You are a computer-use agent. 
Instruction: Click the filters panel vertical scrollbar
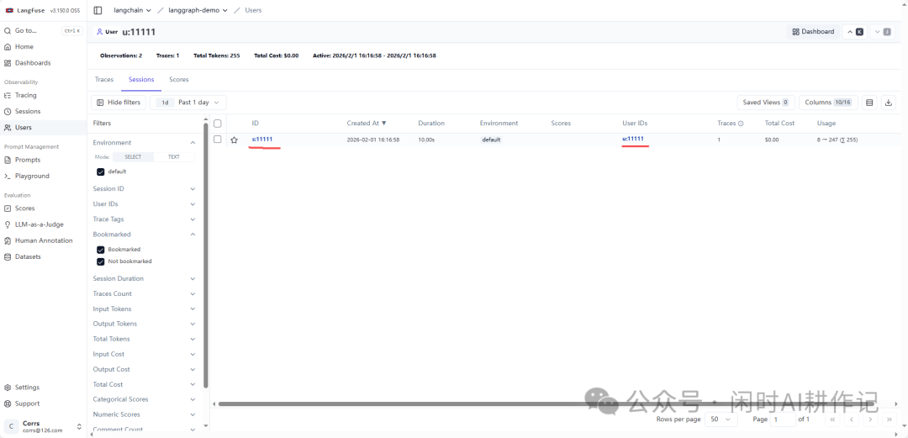click(x=206, y=255)
